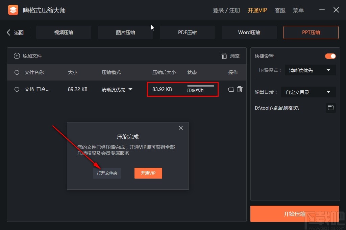This screenshot has width=346, height=230.
Task: Click the 大小 column header
Action: (x=72, y=72)
